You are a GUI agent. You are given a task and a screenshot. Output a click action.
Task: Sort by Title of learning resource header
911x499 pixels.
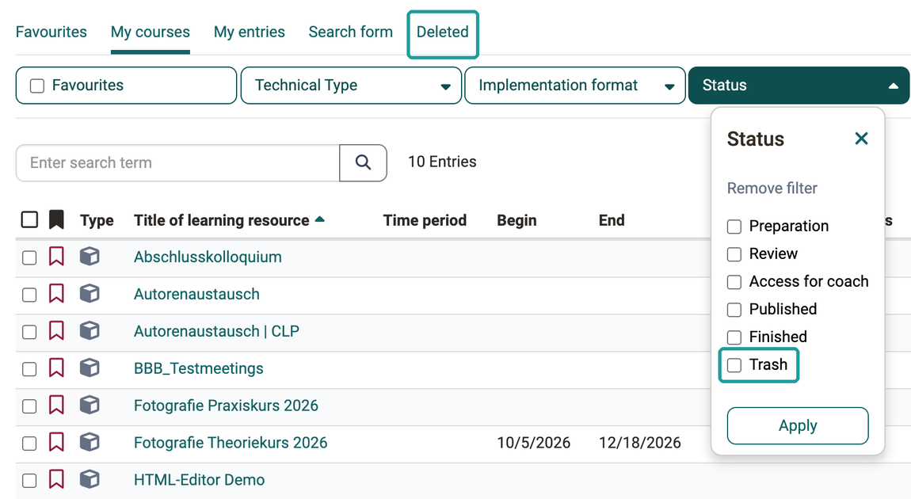point(221,220)
